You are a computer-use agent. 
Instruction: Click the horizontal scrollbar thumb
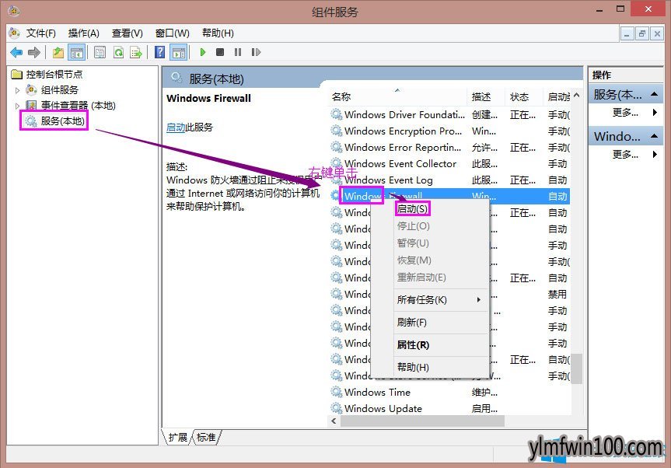coord(421,421)
